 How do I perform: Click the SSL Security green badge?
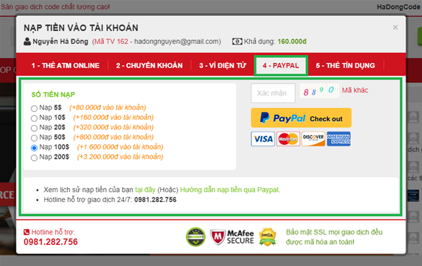tap(196, 237)
